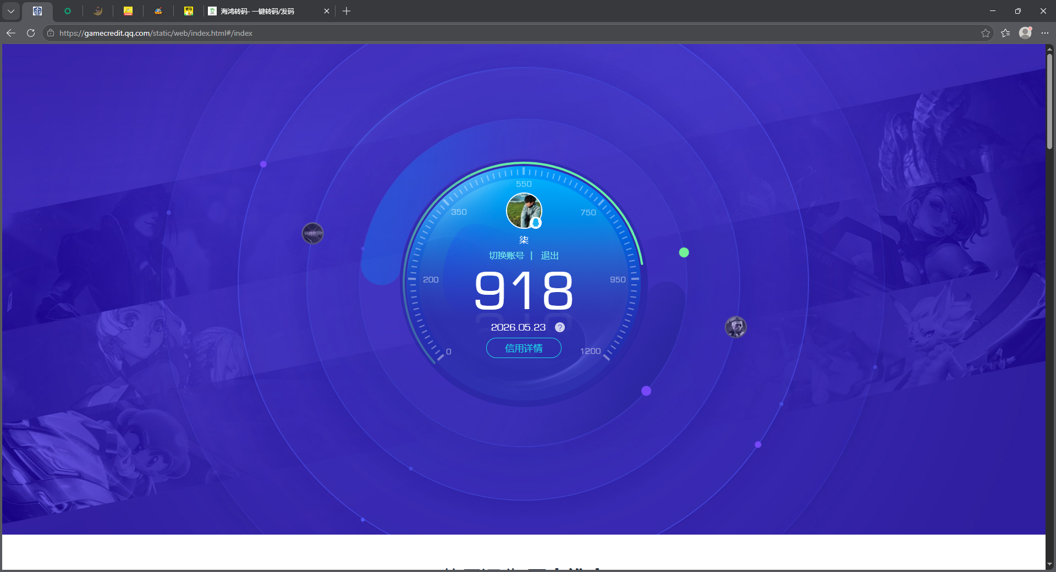Screen dimensions: 1056x572
Task: Open the tab search chevron dropdown
Action: point(11,11)
